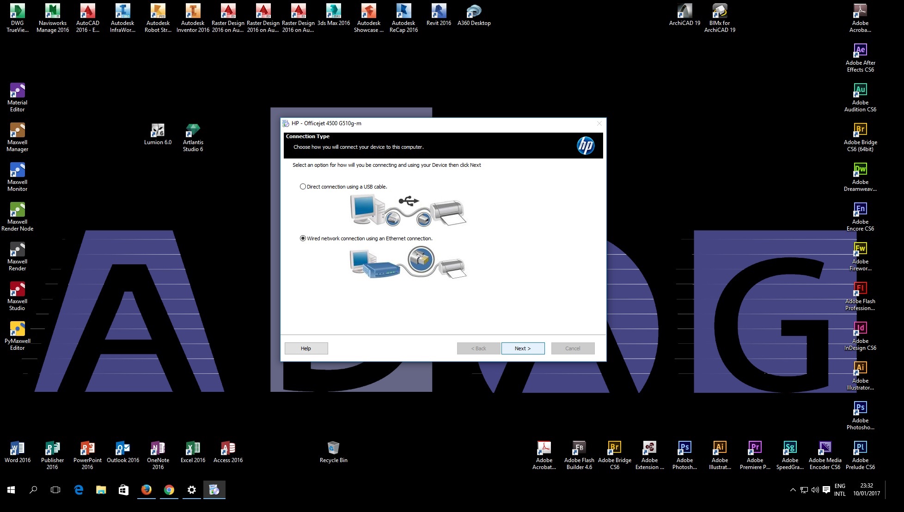Select Direct connection using USB cable option

(303, 187)
